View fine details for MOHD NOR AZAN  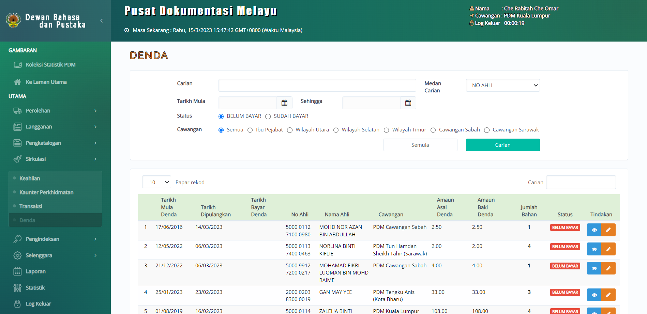594,230
